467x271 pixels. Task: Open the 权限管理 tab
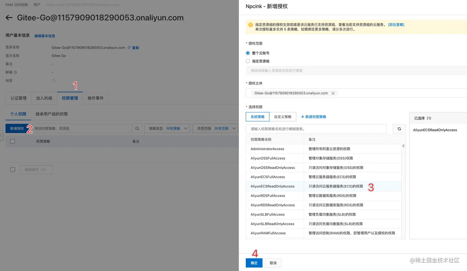[x=70, y=98]
